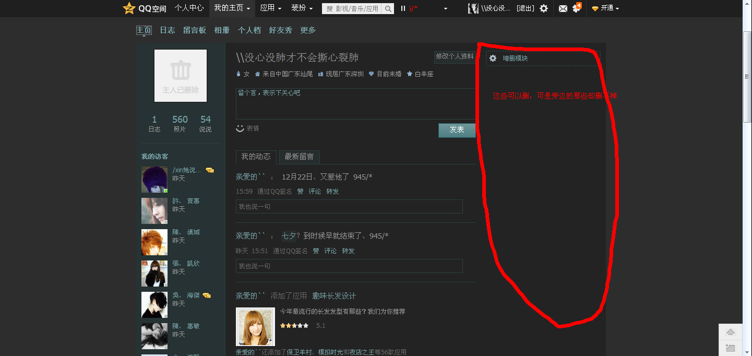Image resolution: width=752 pixels, height=356 pixels.
Task: Pause the music player
Action: pyautogui.click(x=402, y=8)
